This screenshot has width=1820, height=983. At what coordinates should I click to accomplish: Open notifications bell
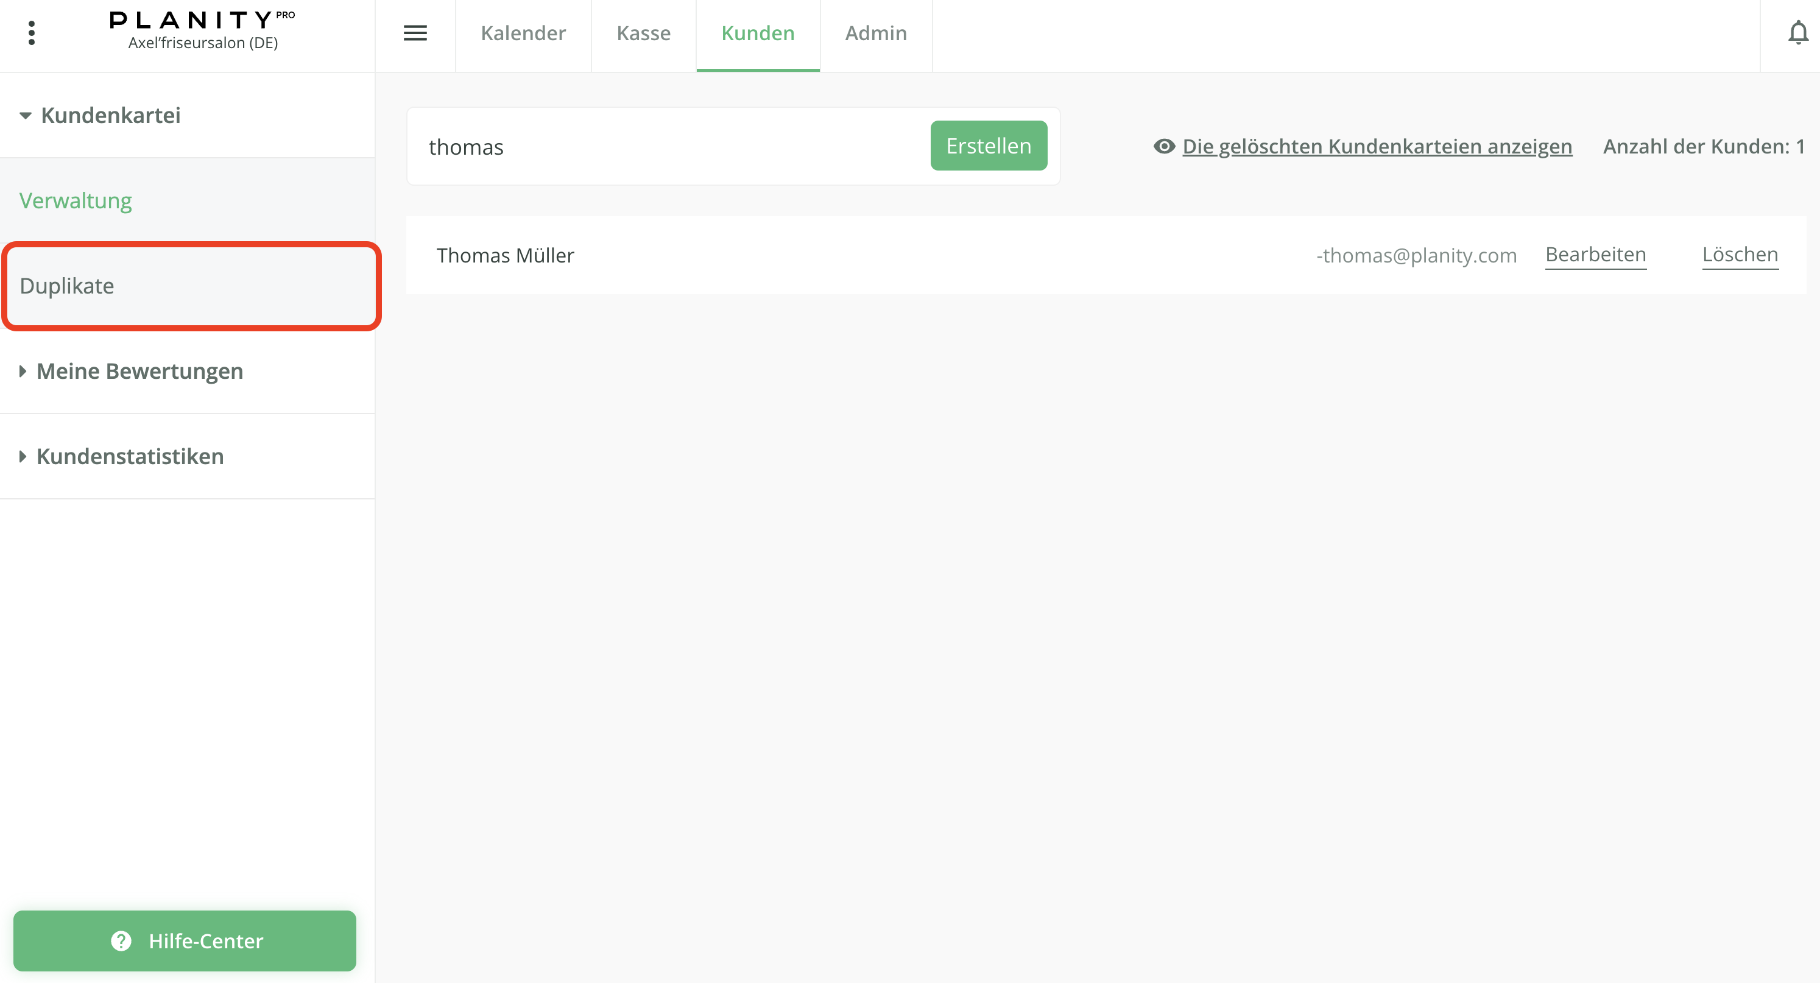(x=1797, y=33)
